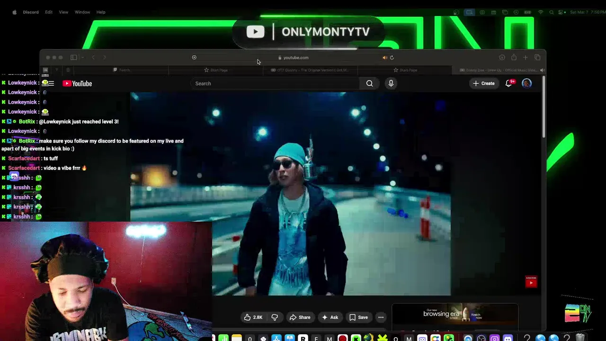This screenshot has height=341, width=606.
Task: Show Safari tab overview
Action: [x=537, y=57]
